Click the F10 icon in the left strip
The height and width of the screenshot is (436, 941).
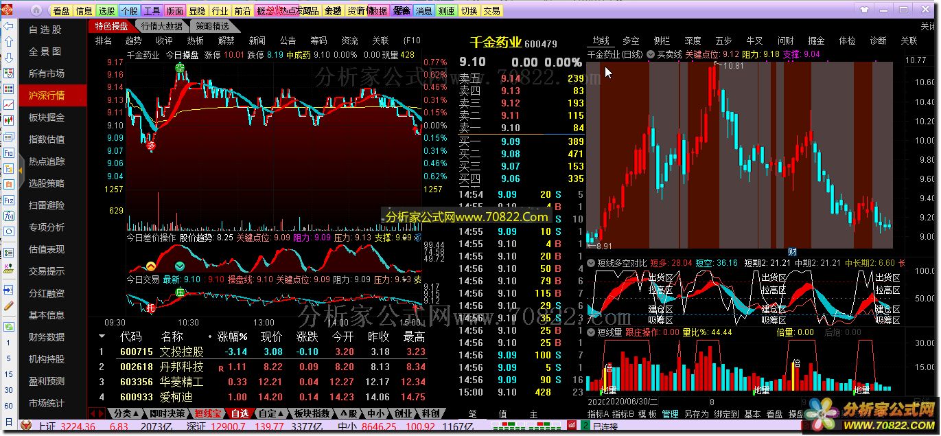(x=9, y=152)
